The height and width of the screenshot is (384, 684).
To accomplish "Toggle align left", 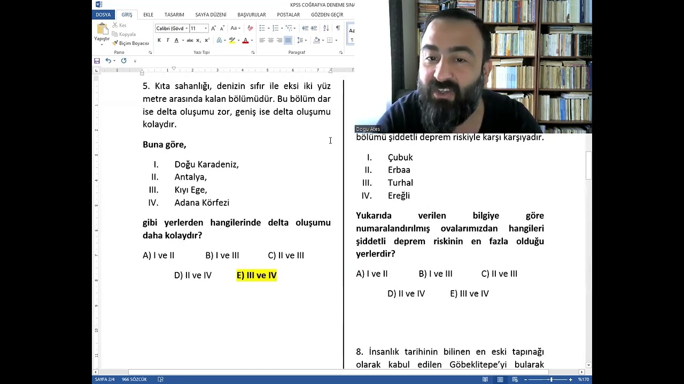I will point(262,41).
